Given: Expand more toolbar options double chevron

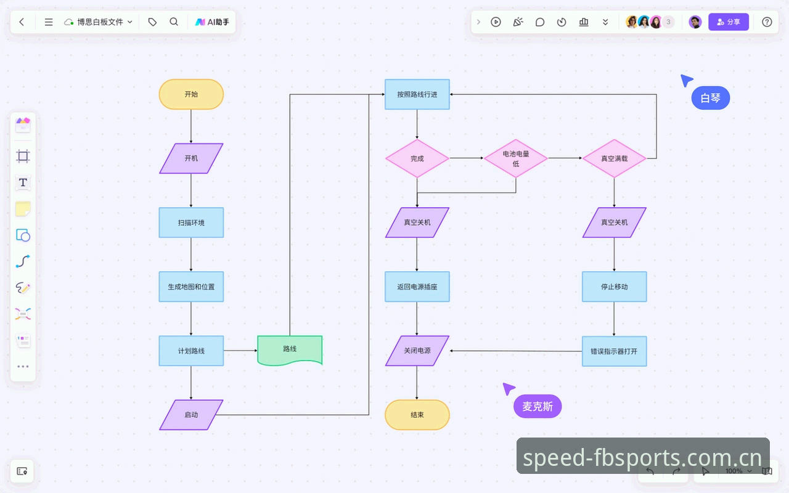Looking at the screenshot, I should pyautogui.click(x=605, y=22).
